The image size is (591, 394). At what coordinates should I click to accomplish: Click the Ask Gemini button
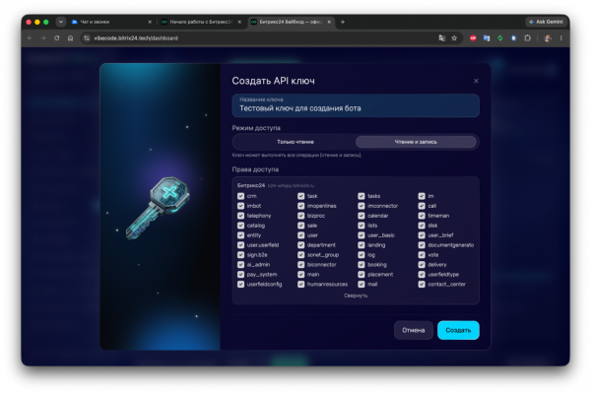(x=546, y=22)
